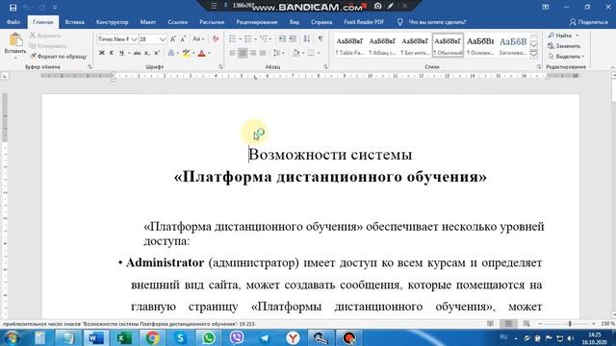Open Viber from the taskbar
Screen dimensions: 616x346
pos(237,337)
